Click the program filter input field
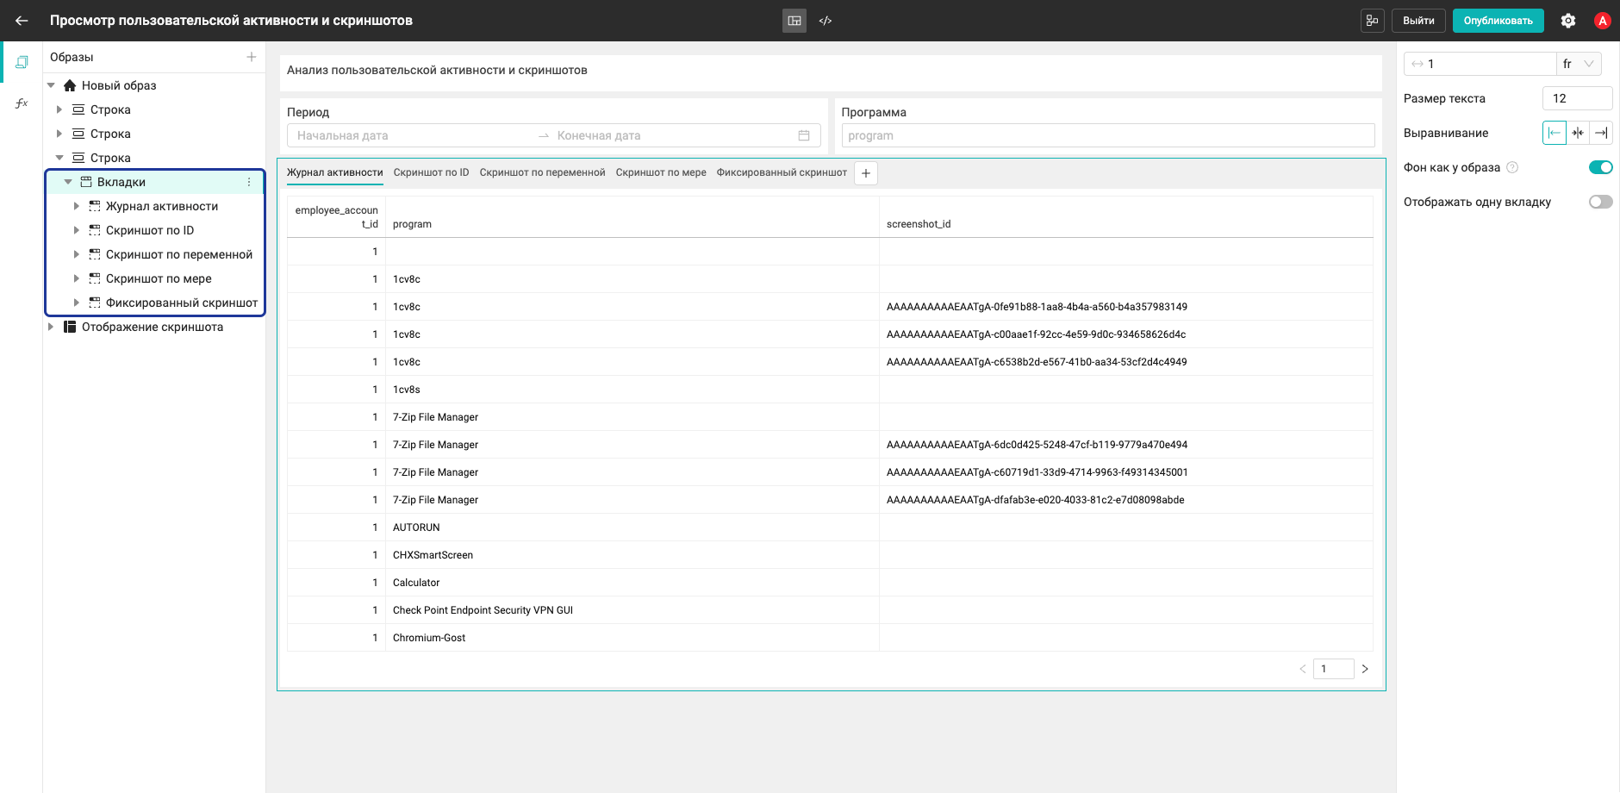The width and height of the screenshot is (1620, 793). point(1107,135)
